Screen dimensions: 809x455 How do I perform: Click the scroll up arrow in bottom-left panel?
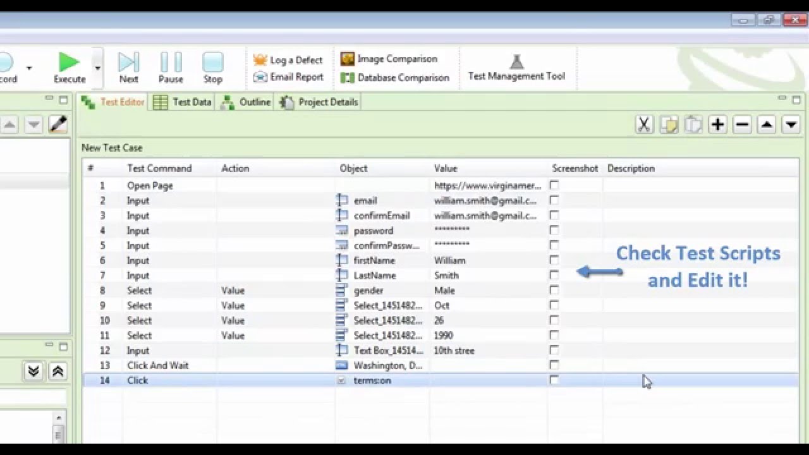(x=58, y=419)
